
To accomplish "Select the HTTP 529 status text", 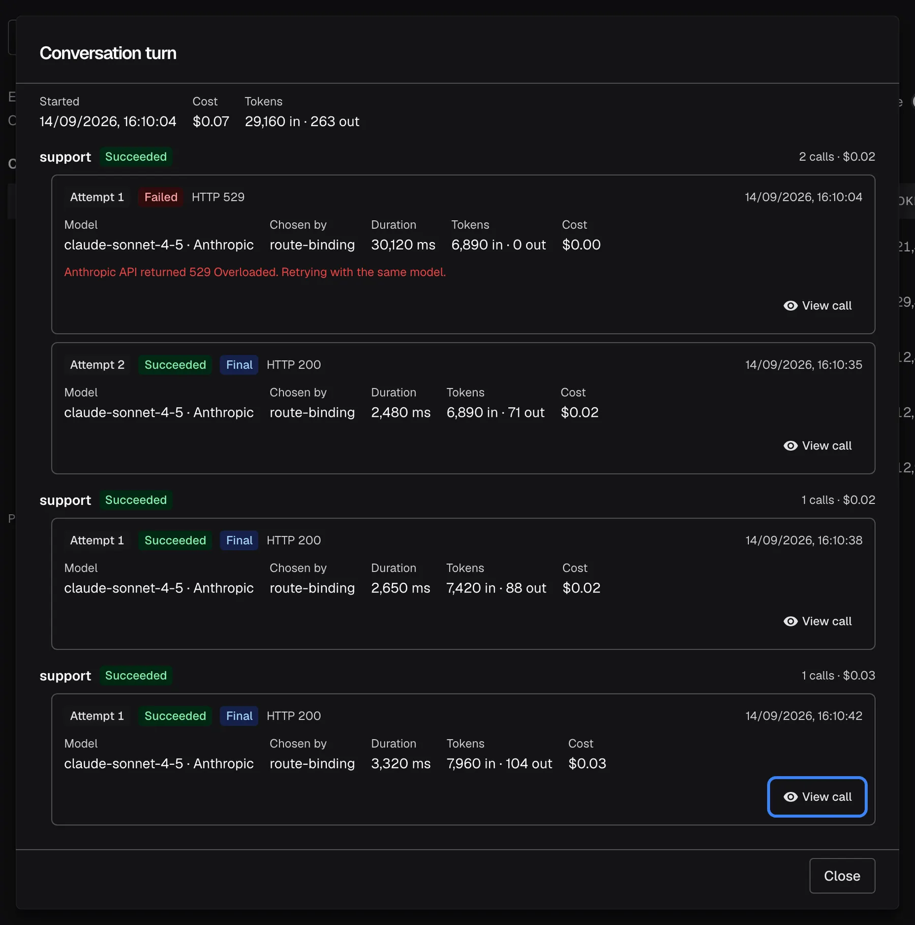I will pos(218,197).
